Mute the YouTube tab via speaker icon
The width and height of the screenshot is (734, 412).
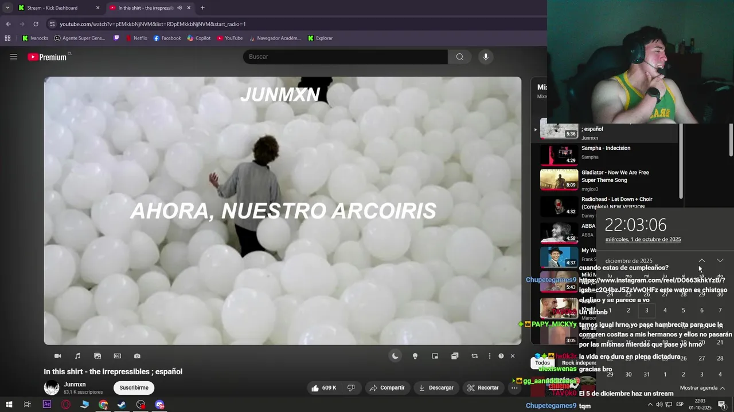(x=179, y=8)
